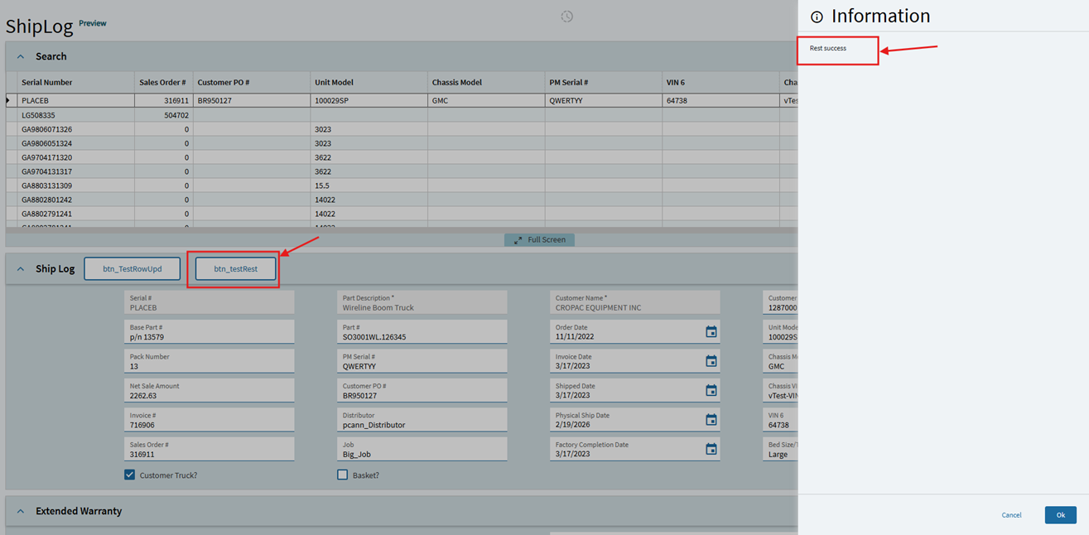The image size is (1089, 535).
Task: Select the row with serial GA8802801242
Action: coord(402,200)
